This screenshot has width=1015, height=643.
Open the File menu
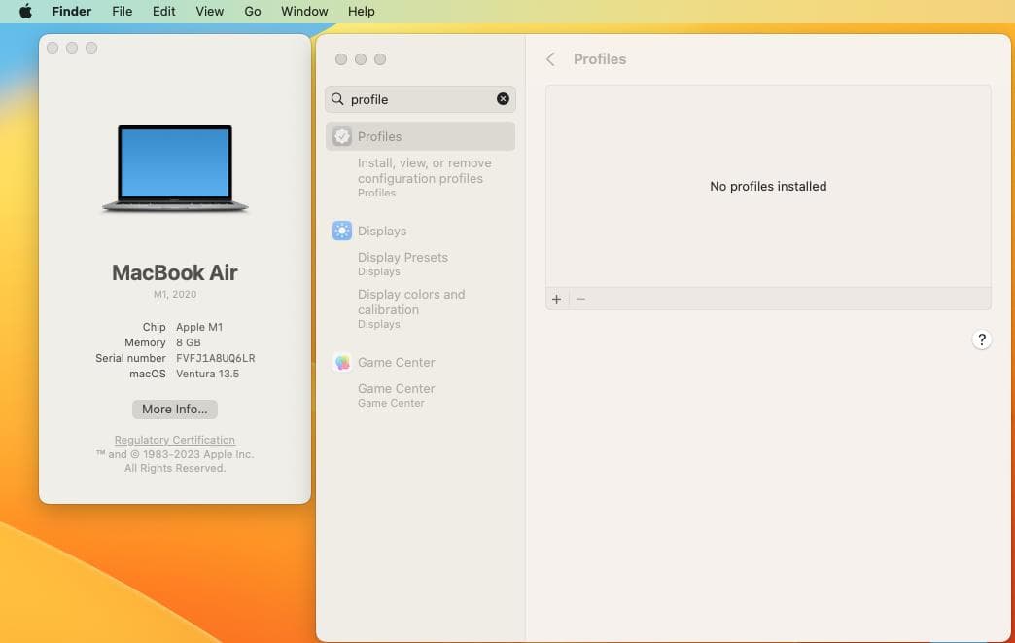pos(122,11)
